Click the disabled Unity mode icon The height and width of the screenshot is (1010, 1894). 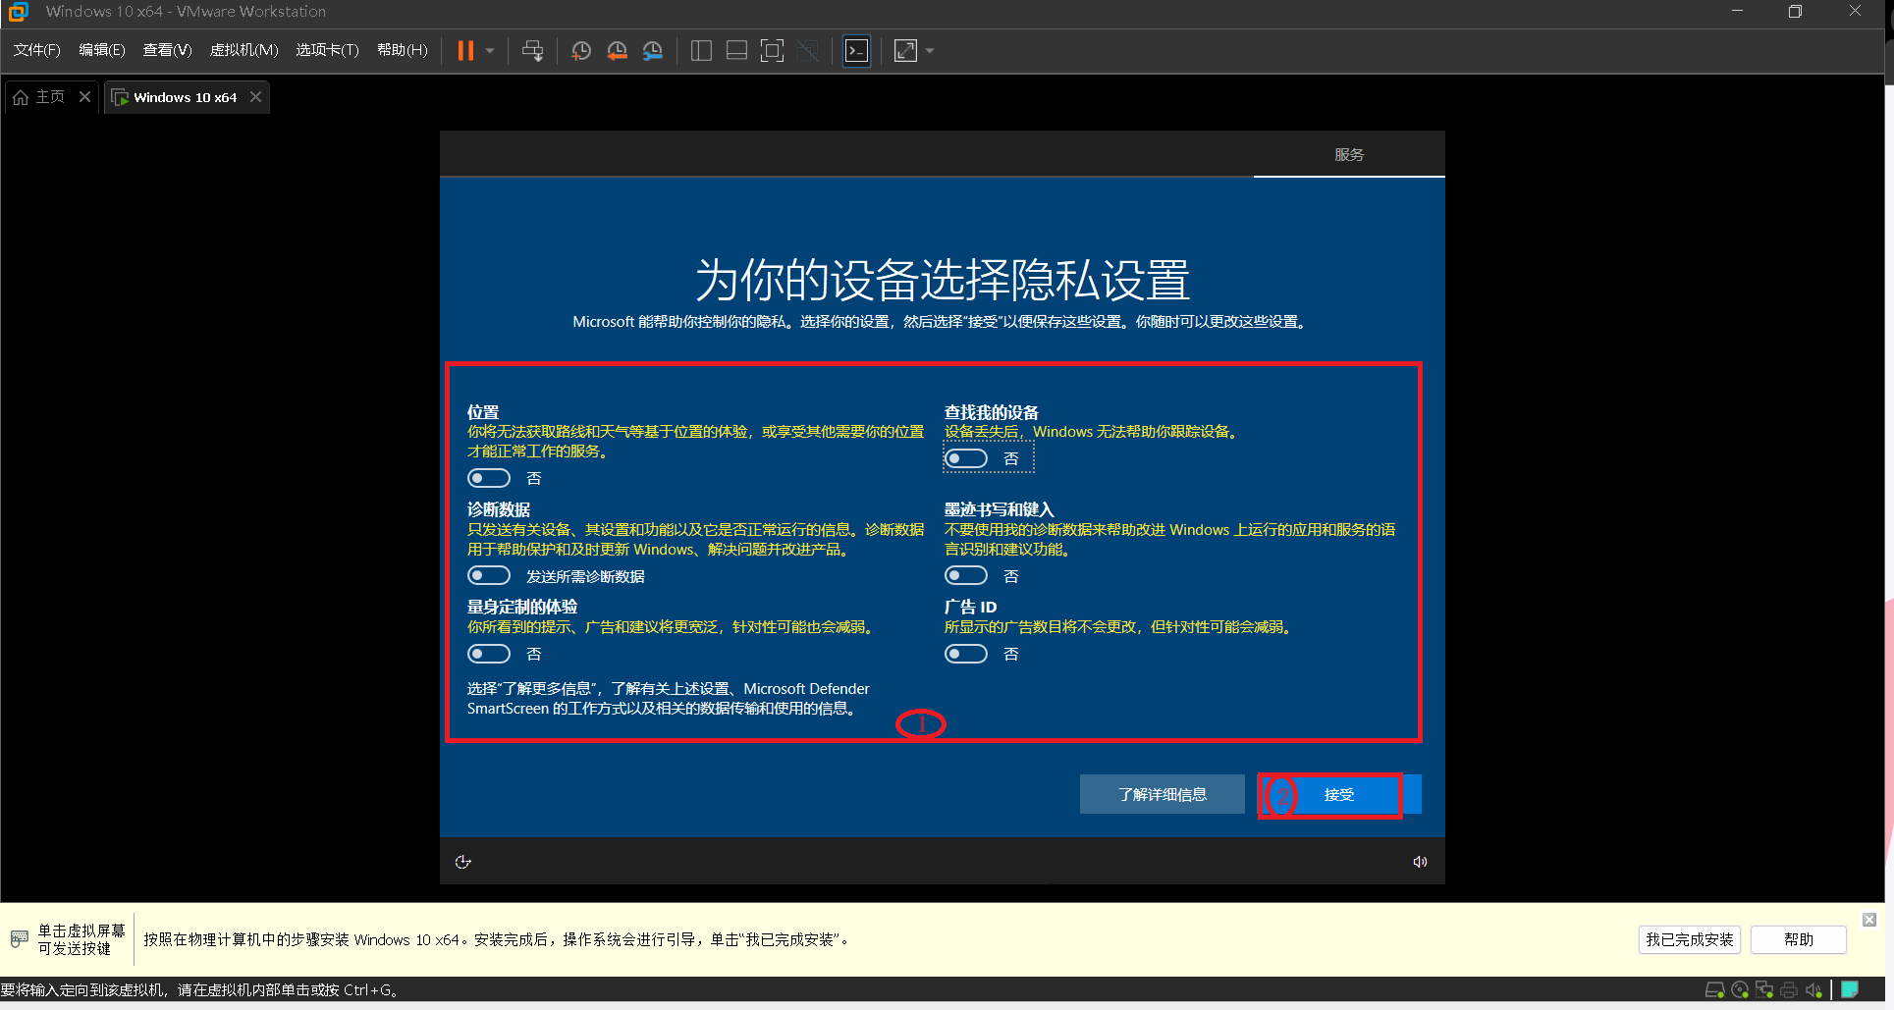click(x=808, y=50)
